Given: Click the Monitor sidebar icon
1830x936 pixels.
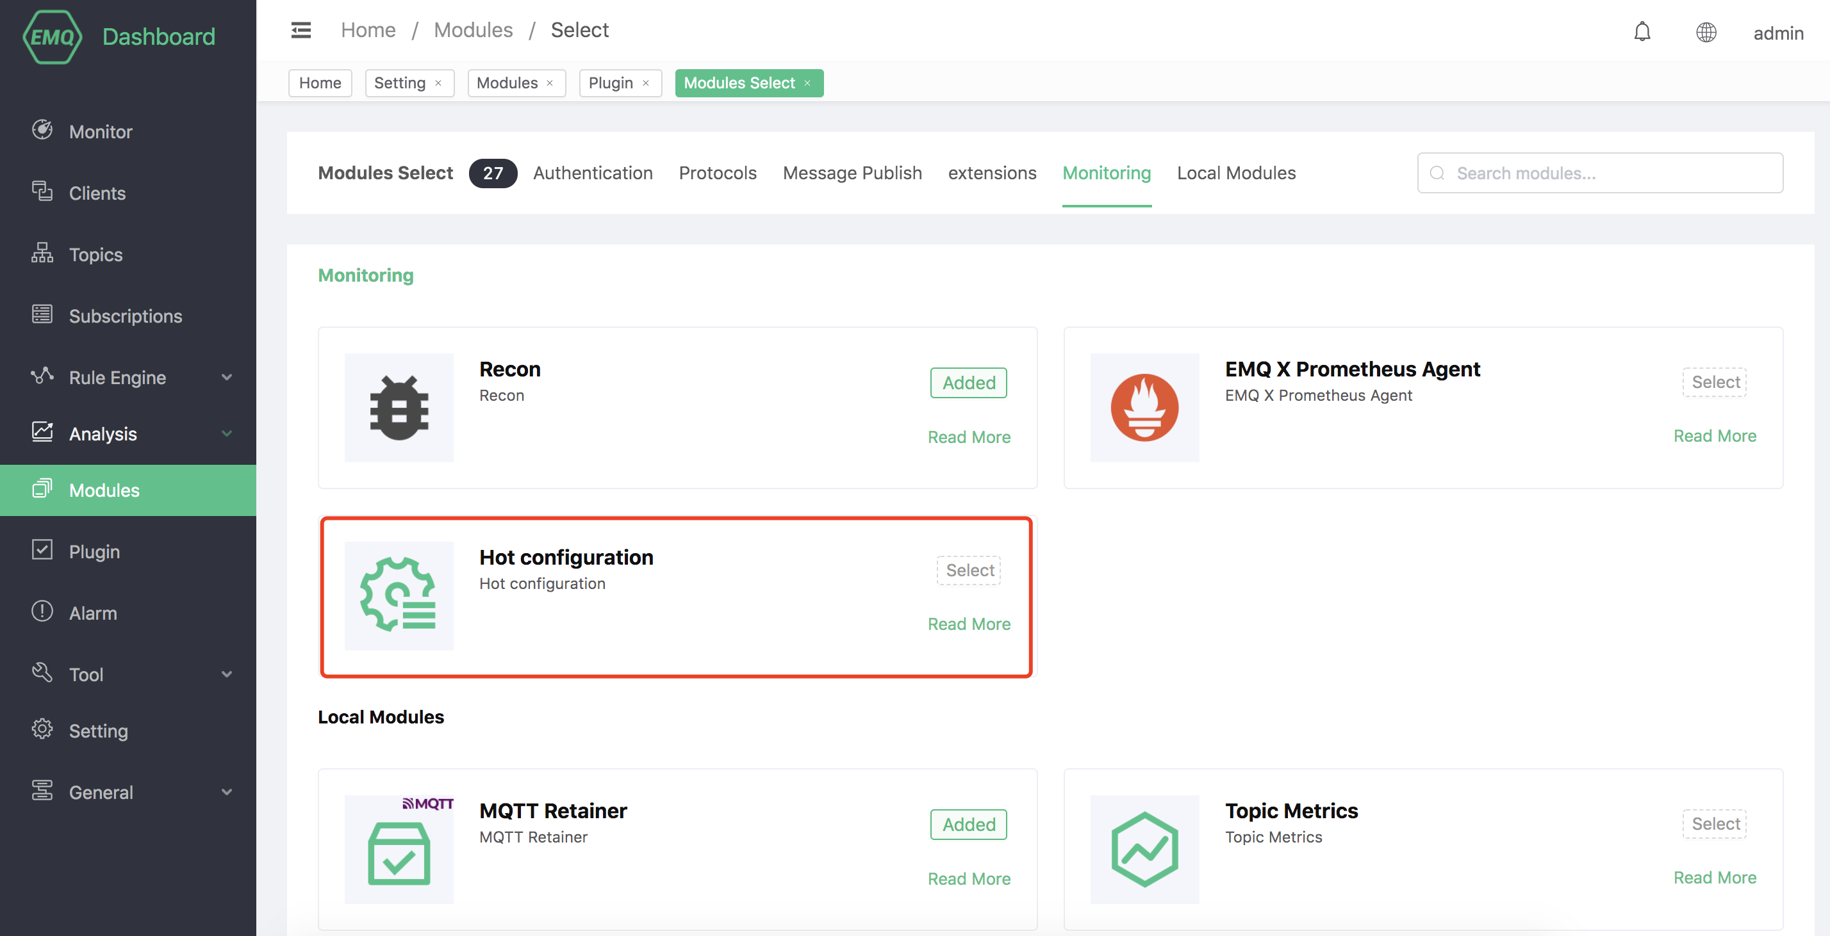Looking at the screenshot, I should point(42,131).
